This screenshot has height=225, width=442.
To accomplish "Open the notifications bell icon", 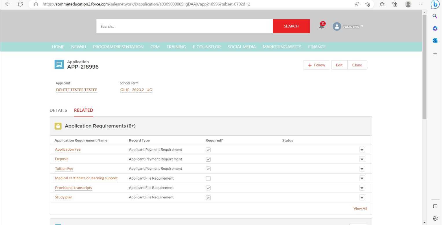I will coord(321,27).
